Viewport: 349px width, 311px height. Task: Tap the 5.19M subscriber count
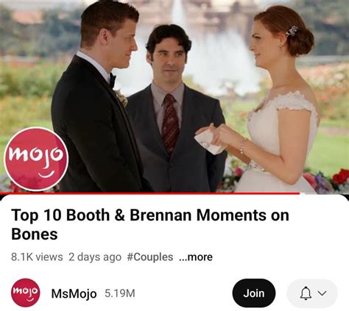[x=120, y=293]
